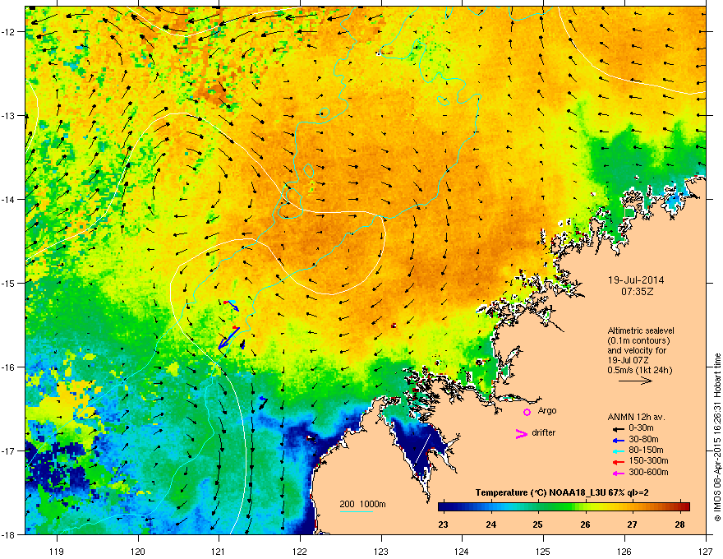
Task: Click colorbar tick label 26
Action: tap(585, 524)
